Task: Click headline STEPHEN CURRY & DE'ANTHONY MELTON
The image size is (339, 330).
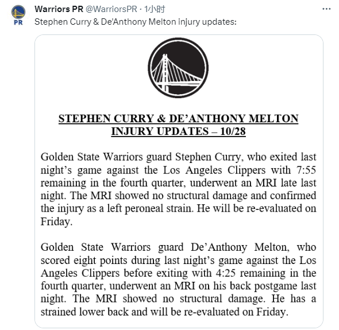Action: click(178, 119)
